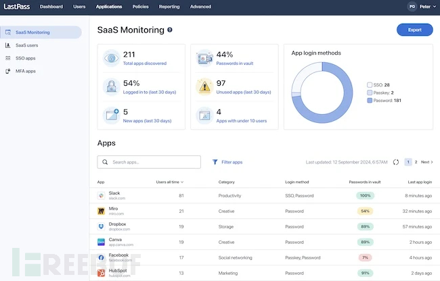Click the Search apps input field
440x281 pixels.
click(x=149, y=162)
